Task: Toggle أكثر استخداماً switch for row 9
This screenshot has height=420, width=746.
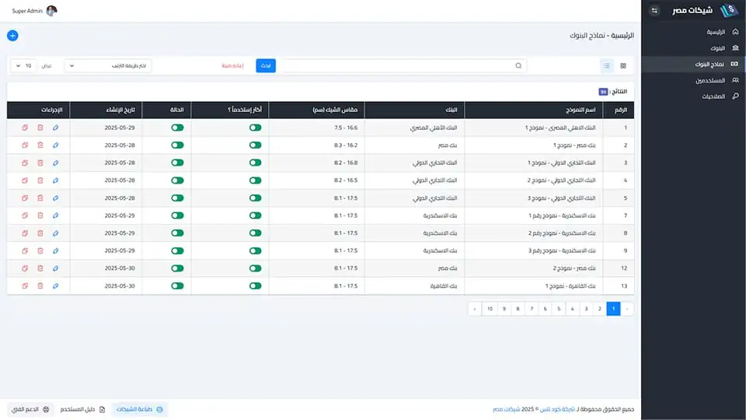Action: [256, 251]
